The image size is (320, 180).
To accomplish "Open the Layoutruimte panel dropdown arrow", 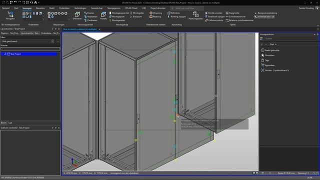I will click(52, 29).
